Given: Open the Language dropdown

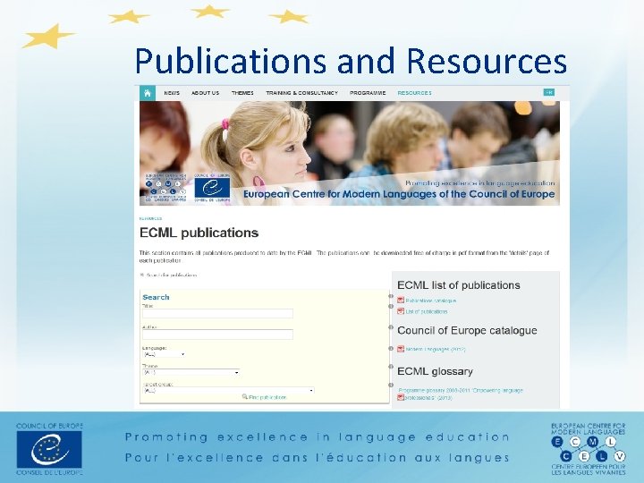Looking at the screenshot, I should pyautogui.click(x=164, y=354).
